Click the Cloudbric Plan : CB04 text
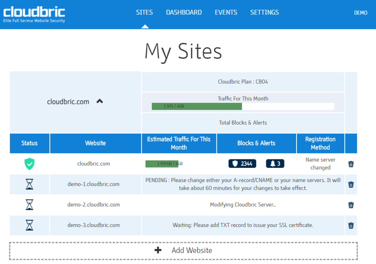The width and height of the screenshot is (376, 264). click(x=243, y=82)
